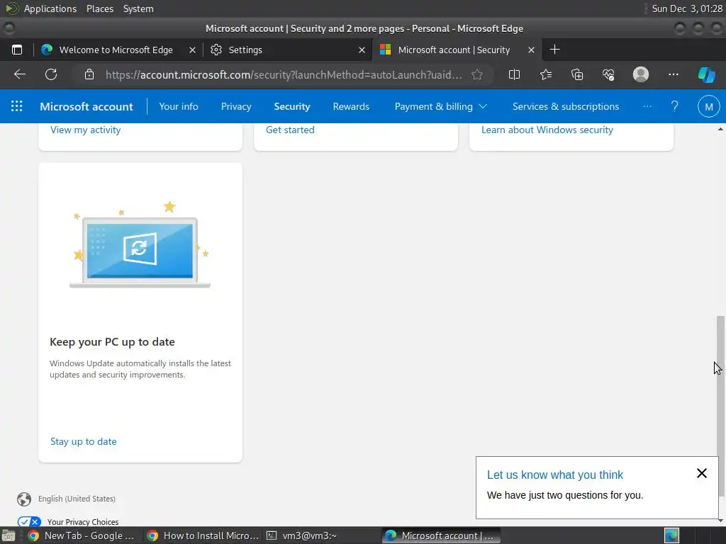Image resolution: width=726 pixels, height=544 pixels.
Task: Add this page to favorites star
Action: [x=477, y=74]
